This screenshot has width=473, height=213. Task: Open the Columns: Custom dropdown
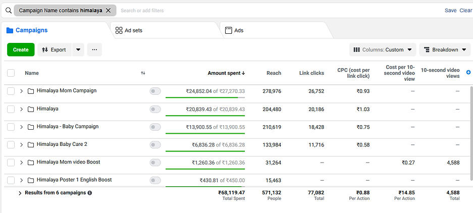click(383, 49)
